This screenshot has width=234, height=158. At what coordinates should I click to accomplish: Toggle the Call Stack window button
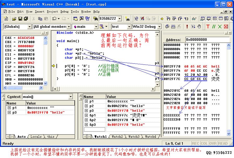226,19
